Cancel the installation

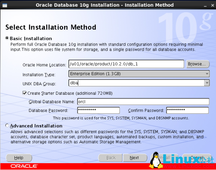coord(197,158)
